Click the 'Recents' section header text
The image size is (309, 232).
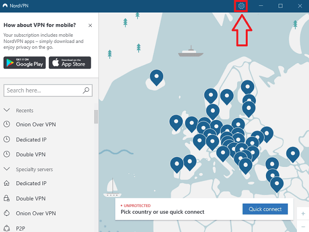[25, 110]
